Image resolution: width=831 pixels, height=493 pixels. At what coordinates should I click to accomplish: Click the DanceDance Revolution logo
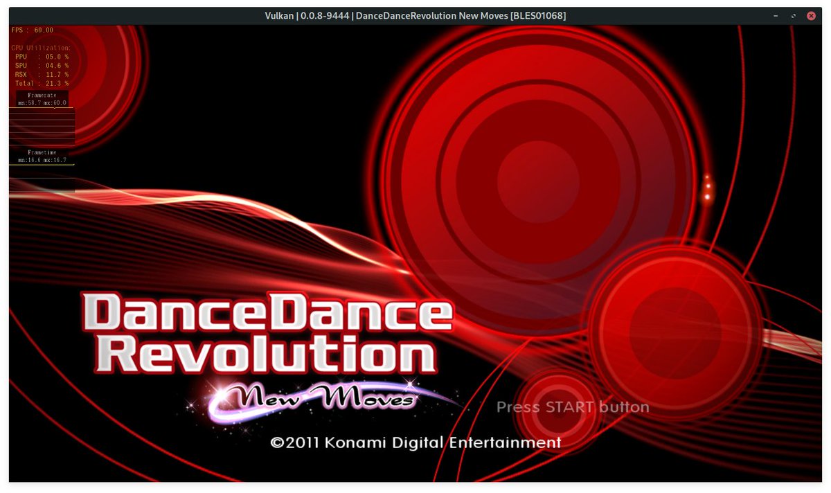[x=267, y=333]
